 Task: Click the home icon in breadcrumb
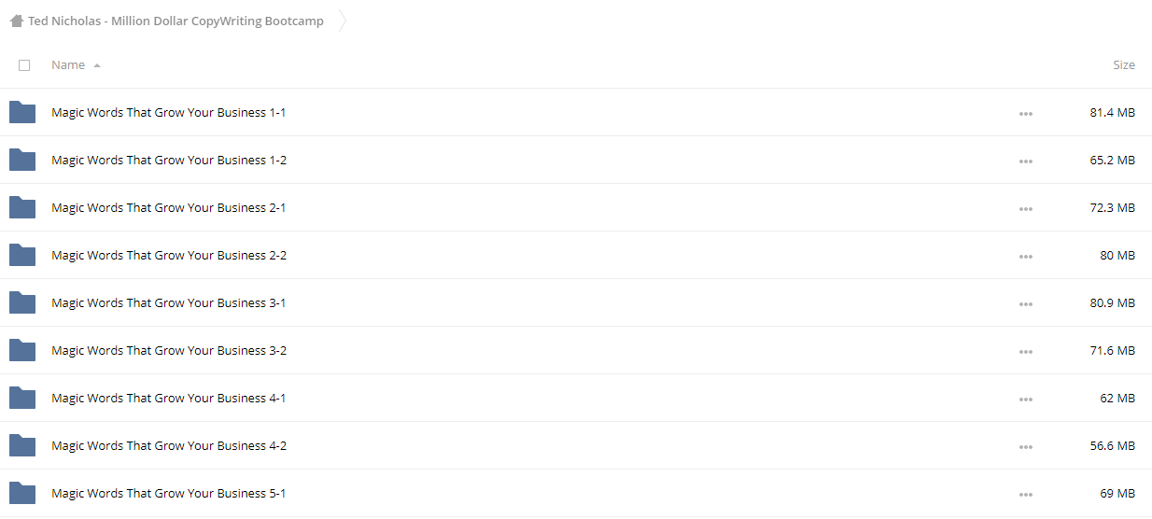(x=17, y=21)
